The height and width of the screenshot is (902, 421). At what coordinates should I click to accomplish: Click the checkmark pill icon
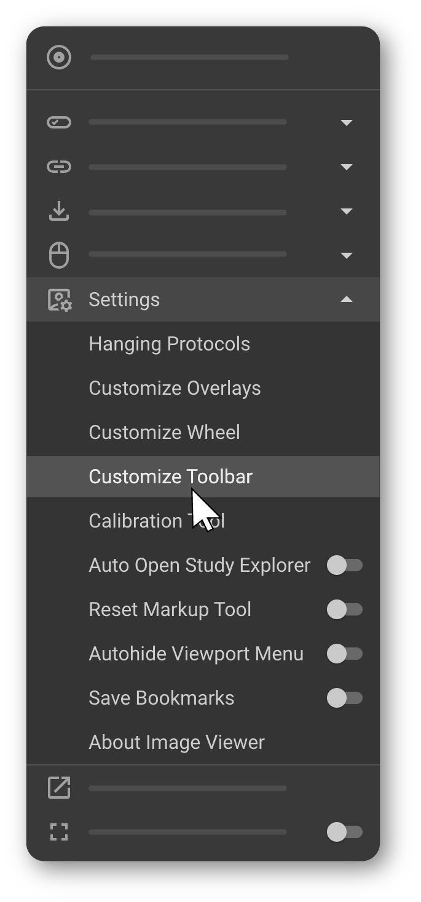pos(59,122)
